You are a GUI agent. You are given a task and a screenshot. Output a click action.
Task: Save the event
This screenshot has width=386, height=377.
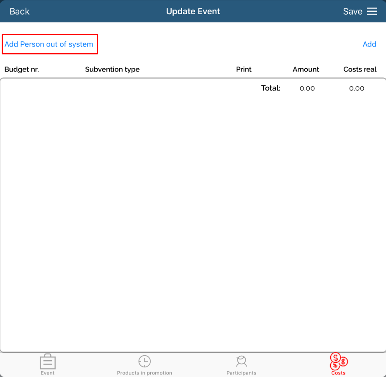353,11
